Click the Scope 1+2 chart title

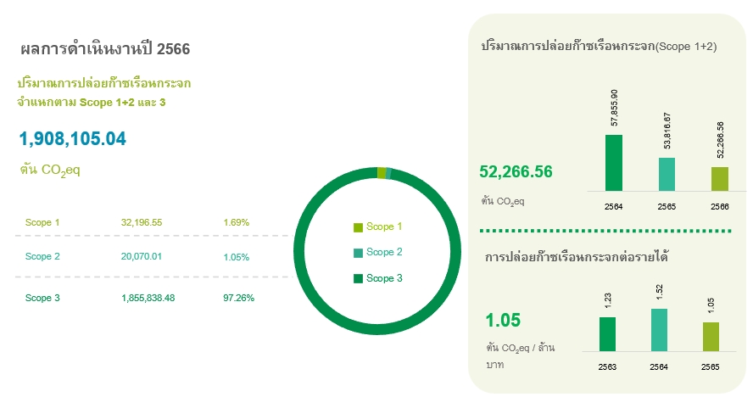pos(599,46)
